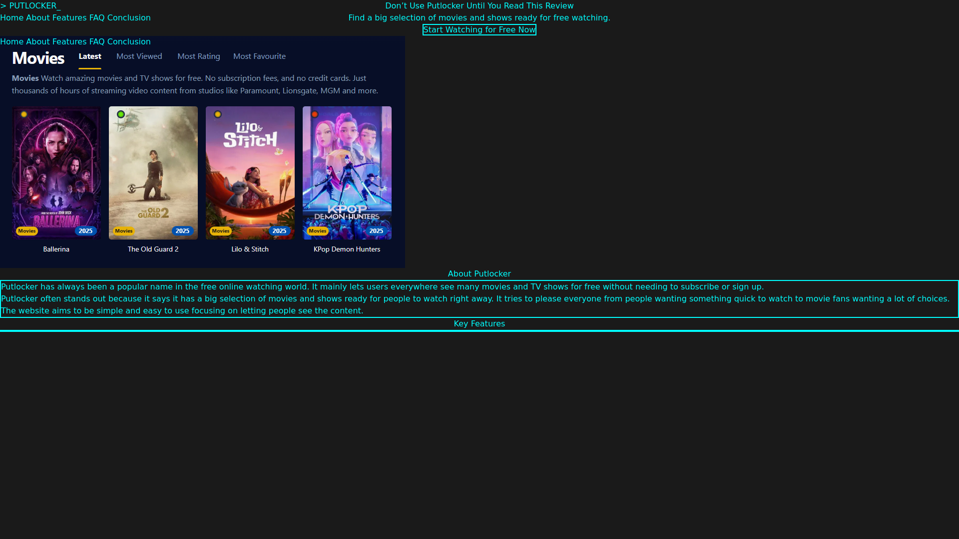The height and width of the screenshot is (539, 959).
Task: Click the Start Watching for Free Now button
Action: point(479,30)
